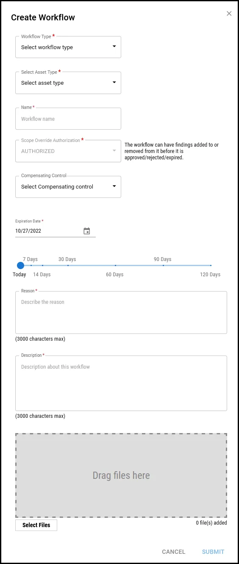Click the Submit button
The width and height of the screenshot is (239, 564).
(x=213, y=552)
